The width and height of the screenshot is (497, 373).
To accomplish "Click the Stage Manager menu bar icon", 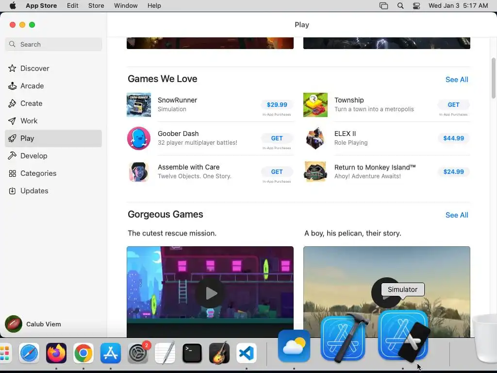I will (383, 6).
